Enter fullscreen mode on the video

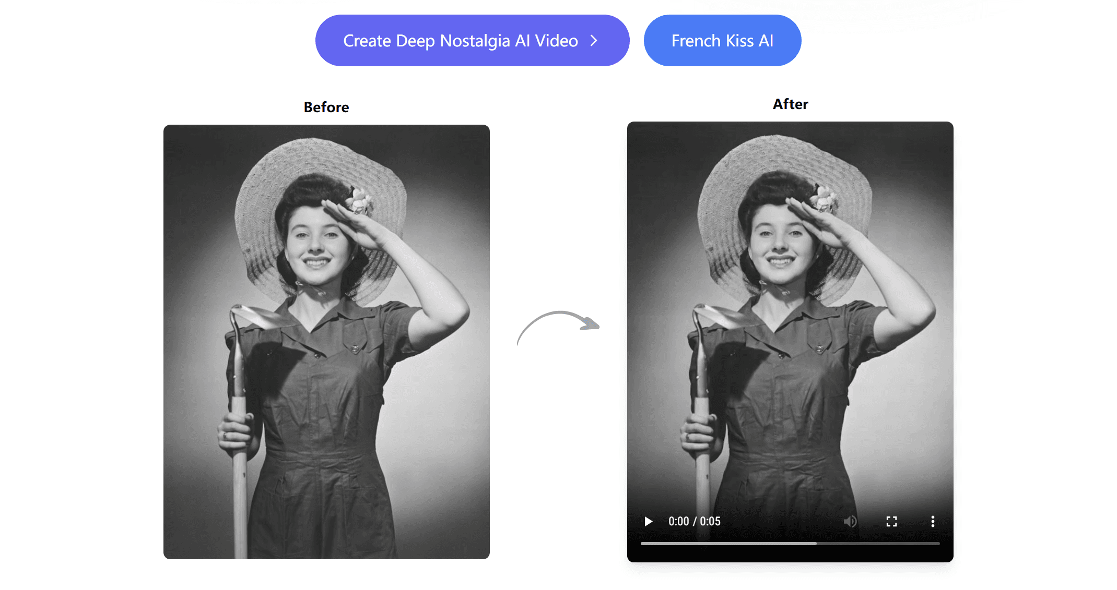[x=891, y=522]
